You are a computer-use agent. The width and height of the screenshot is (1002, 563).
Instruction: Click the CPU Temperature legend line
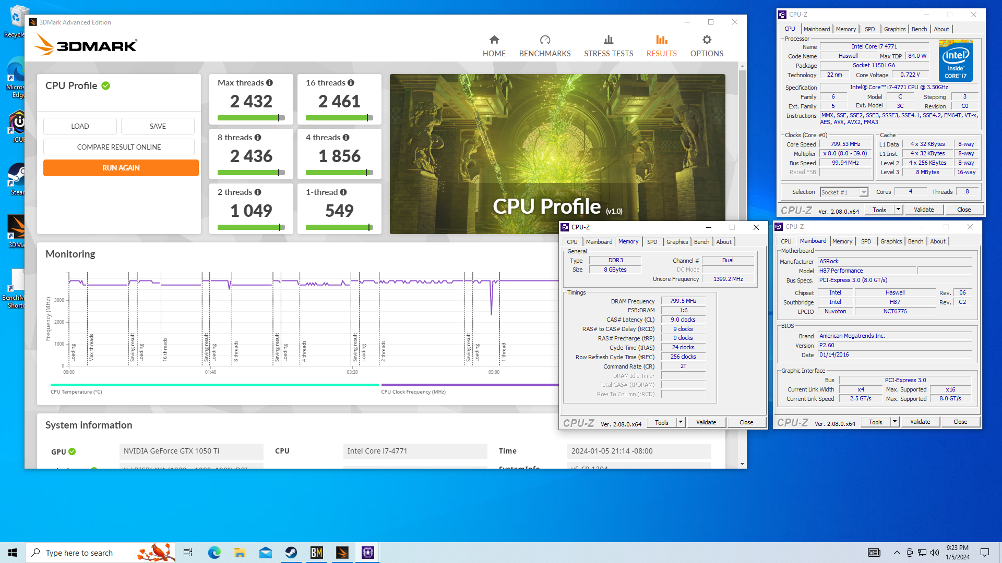click(214, 385)
